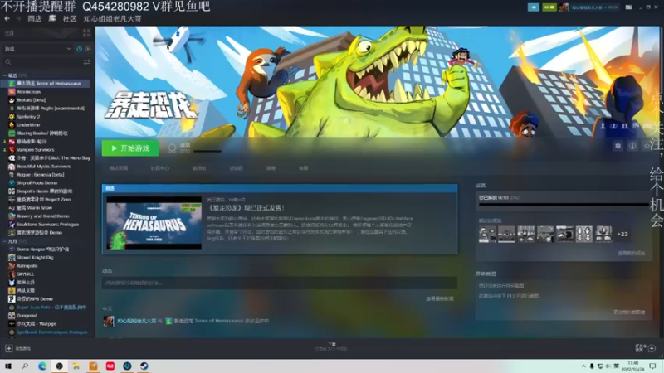Open the 游戏 category filter dropdown
The image size is (664, 373).
coord(37,49)
